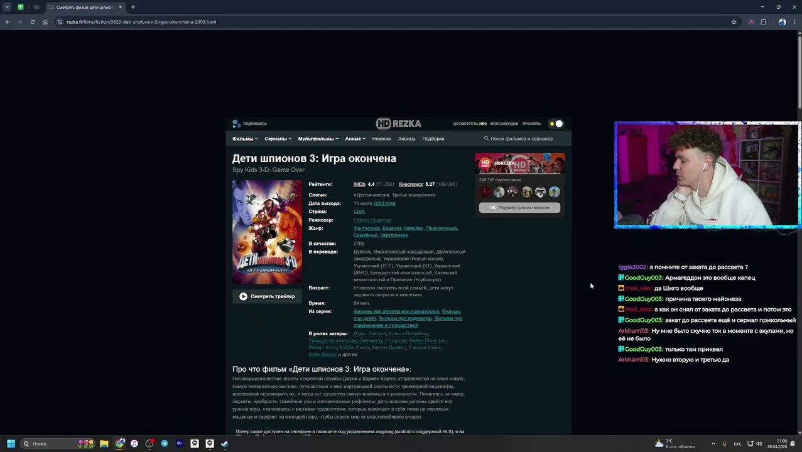The height and width of the screenshot is (452, 802).
Task: Open the Windows Start menu
Action: (11, 444)
